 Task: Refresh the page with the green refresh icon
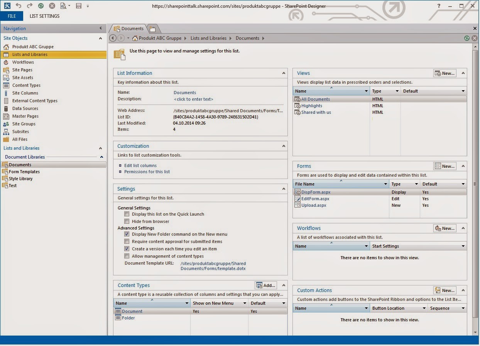pos(467,38)
